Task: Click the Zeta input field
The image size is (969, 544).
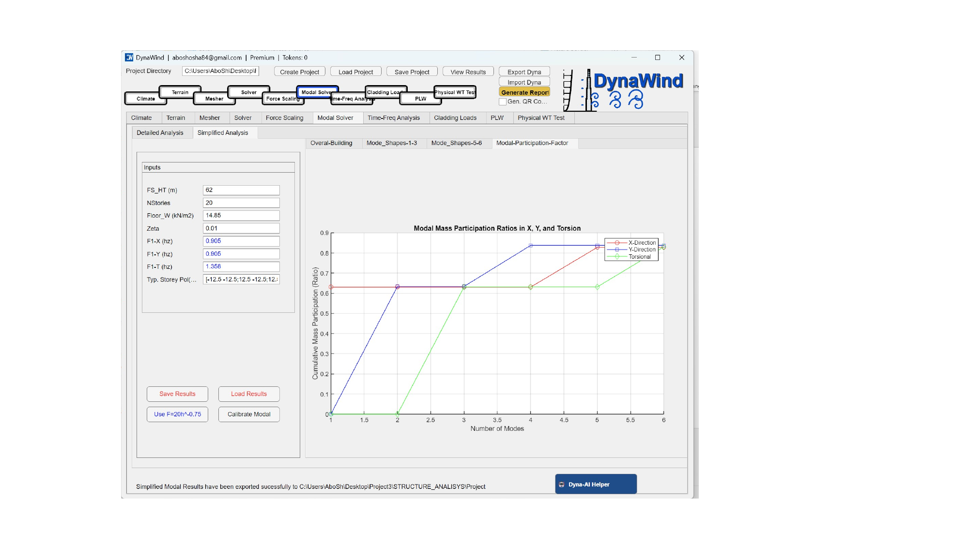Action: [241, 228]
